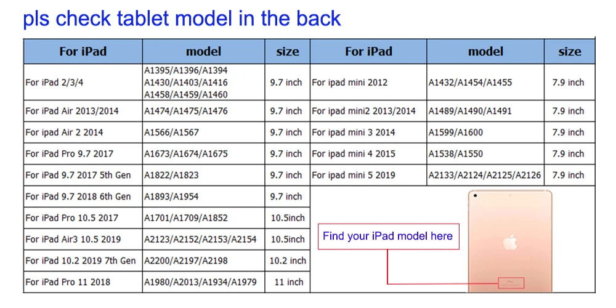Click model cell 'A1432/A1454/A1455'
The width and height of the screenshot is (616, 308).
[485, 82]
